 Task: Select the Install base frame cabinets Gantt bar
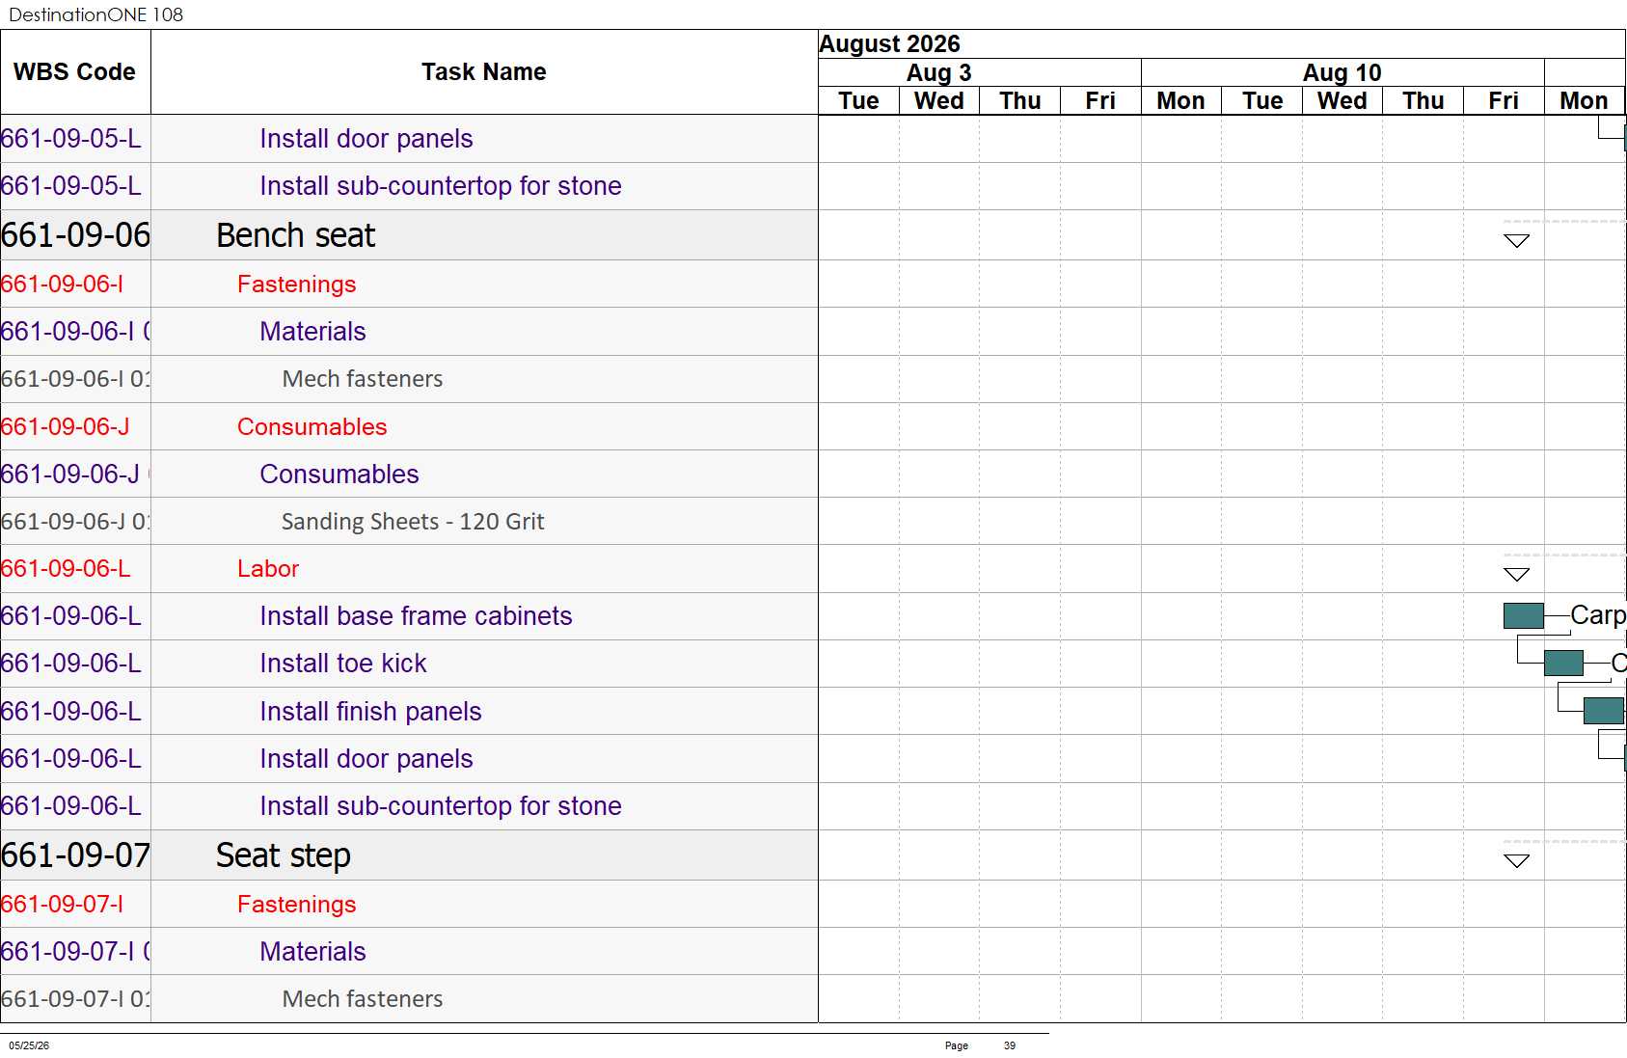tap(1524, 615)
